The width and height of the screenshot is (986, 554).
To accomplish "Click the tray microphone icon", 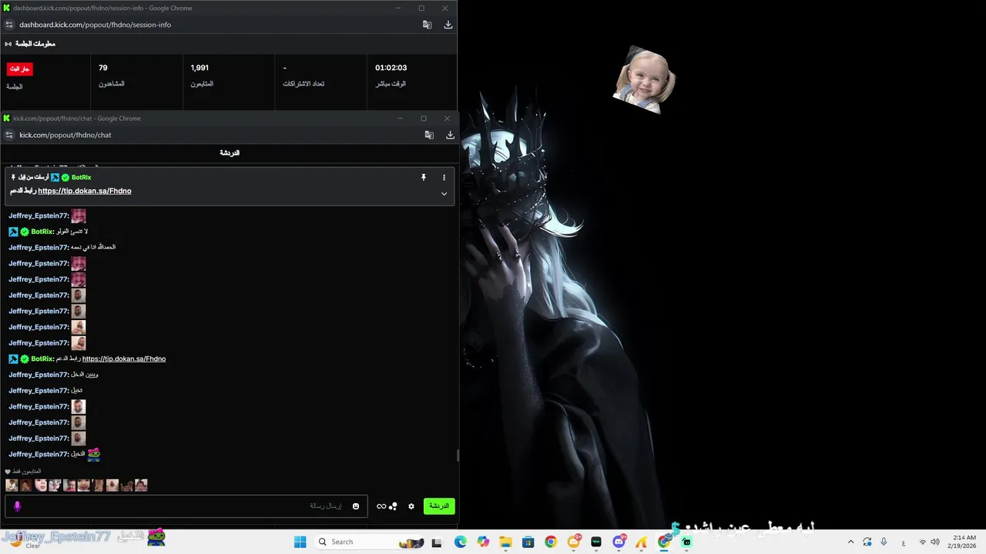I will 884,542.
